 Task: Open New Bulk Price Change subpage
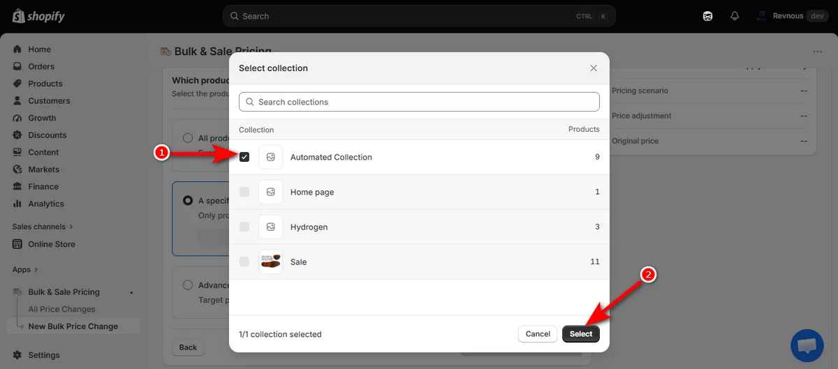click(x=73, y=326)
